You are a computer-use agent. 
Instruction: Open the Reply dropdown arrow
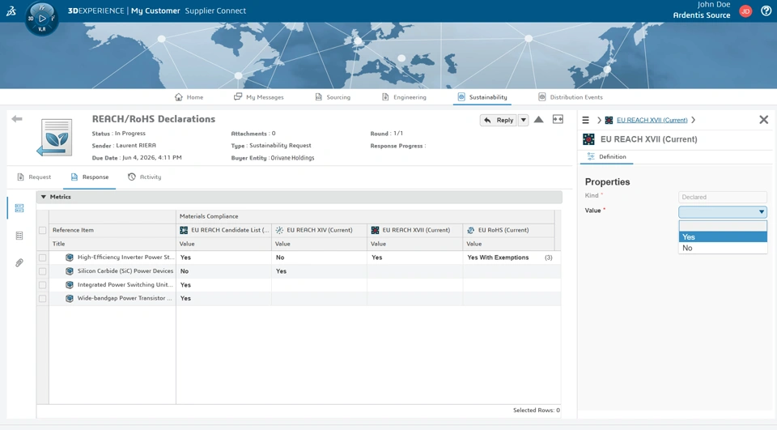[x=524, y=120]
